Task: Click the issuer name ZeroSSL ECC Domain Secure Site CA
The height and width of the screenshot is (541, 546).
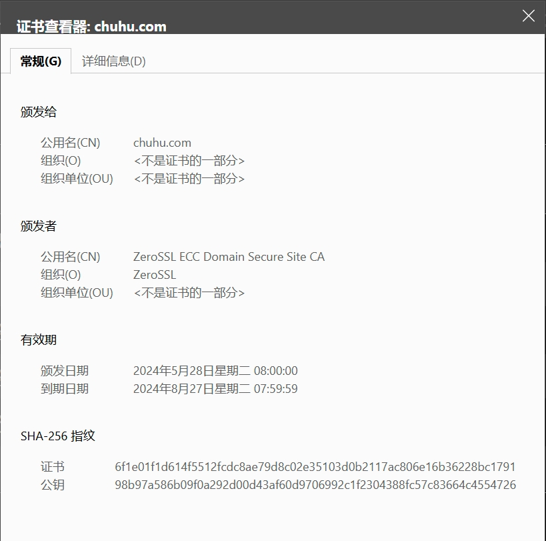Action: tap(229, 257)
